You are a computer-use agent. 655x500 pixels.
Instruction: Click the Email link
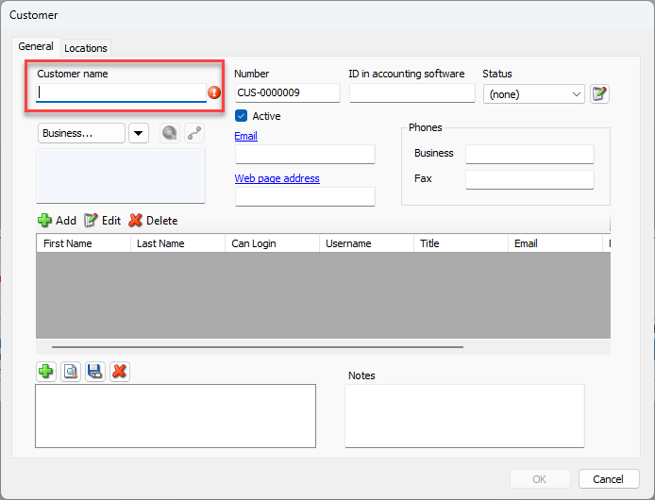coord(245,136)
